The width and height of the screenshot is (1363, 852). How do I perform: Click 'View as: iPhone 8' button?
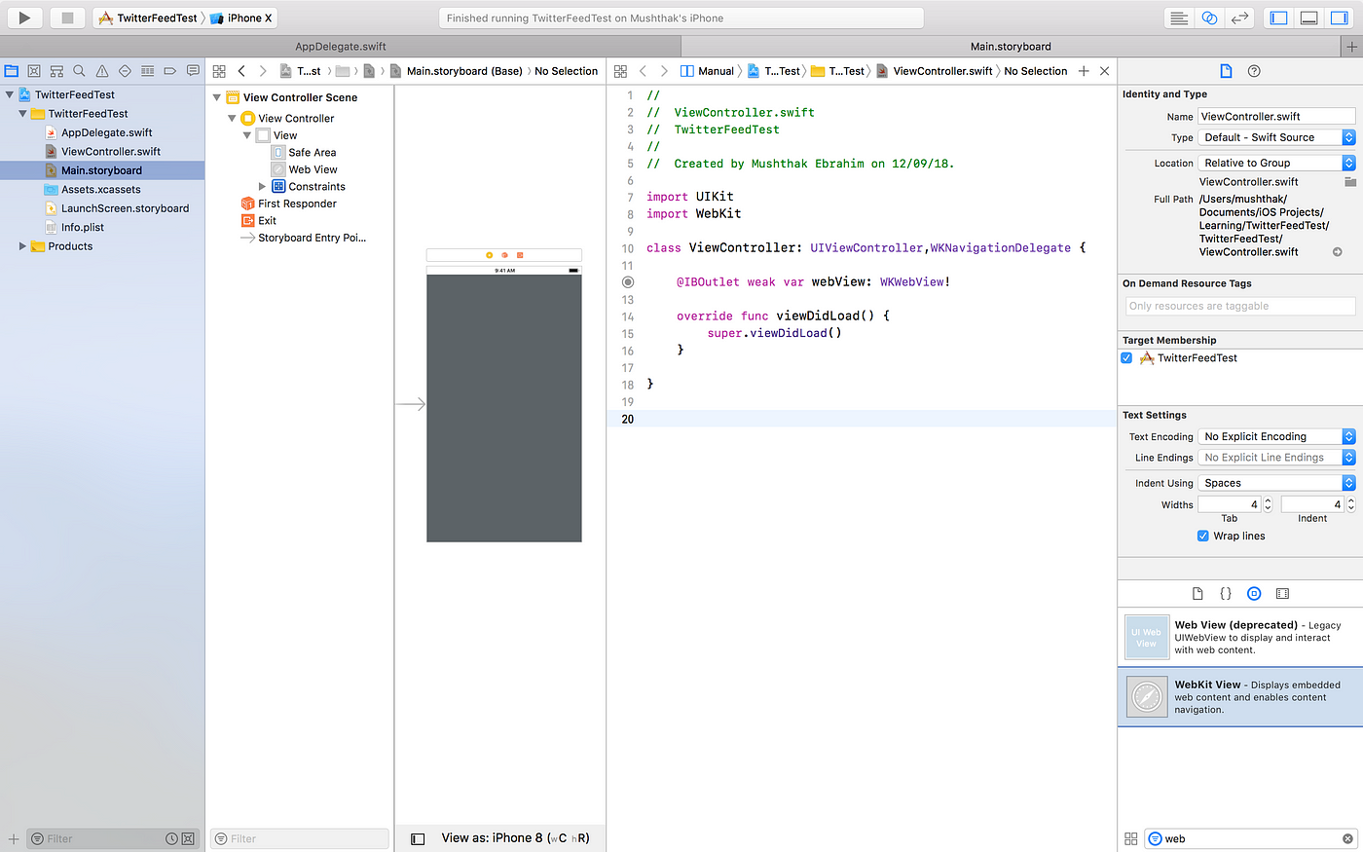(515, 837)
